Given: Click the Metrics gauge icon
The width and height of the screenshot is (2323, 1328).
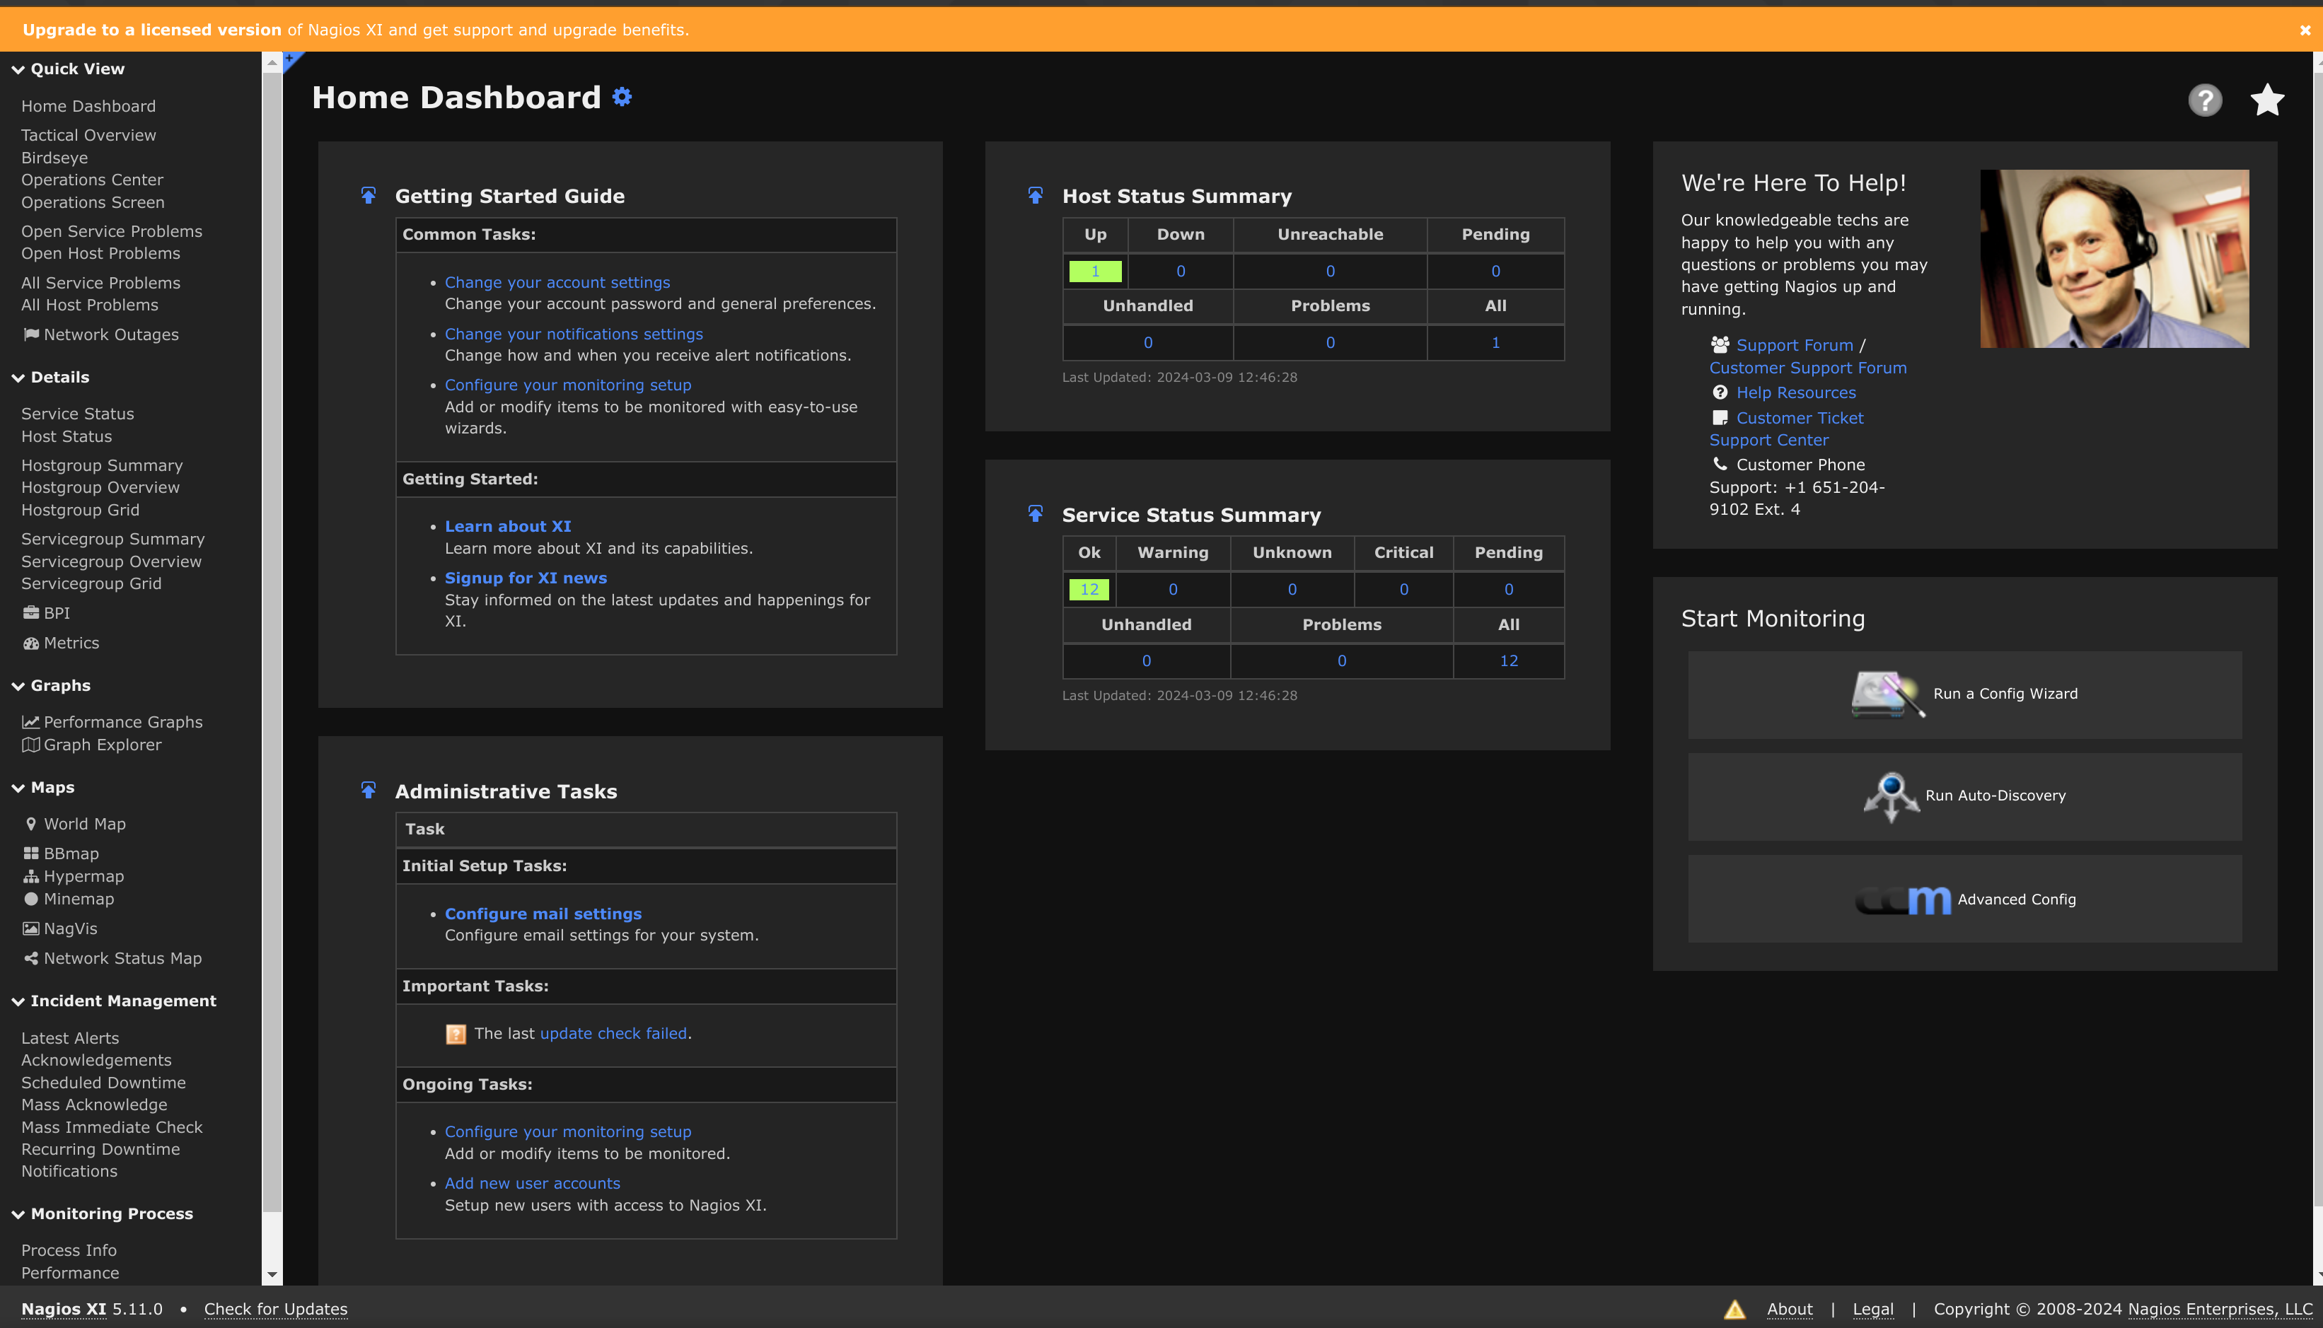Looking at the screenshot, I should (x=31, y=643).
